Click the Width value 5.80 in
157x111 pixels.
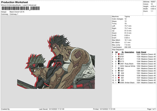[x=153, y=9]
